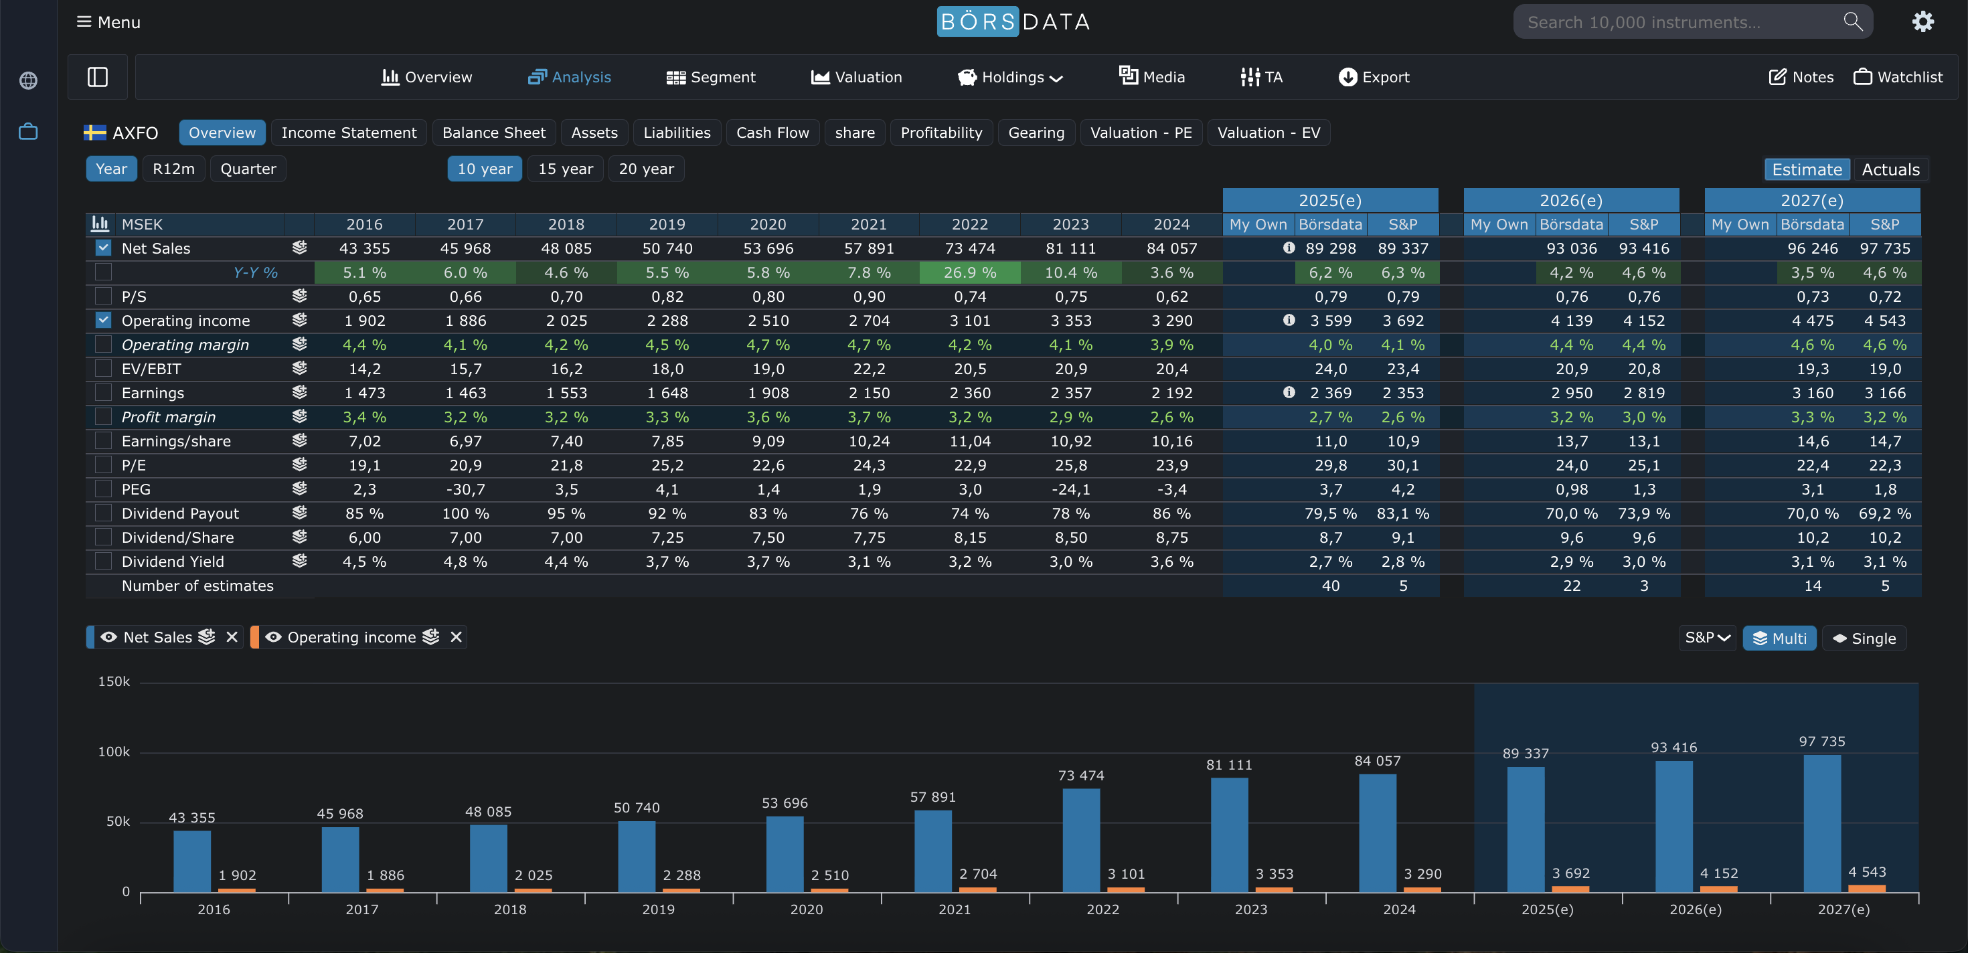This screenshot has height=953, width=1968.
Task: Expand the S&P source dropdown above chart
Action: click(x=1708, y=638)
